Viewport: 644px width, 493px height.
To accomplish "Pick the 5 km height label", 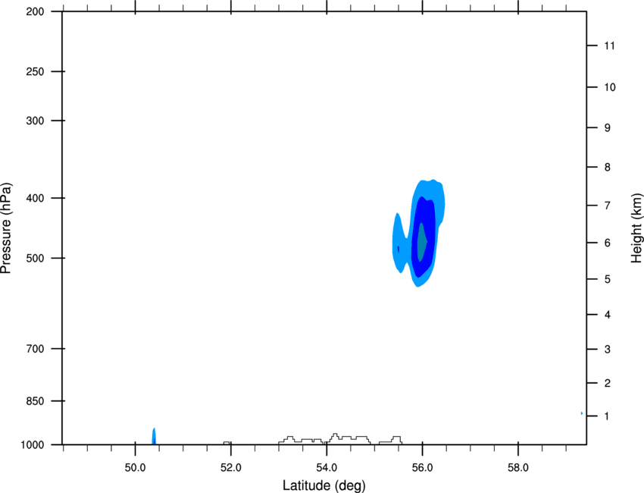I will click(x=608, y=279).
